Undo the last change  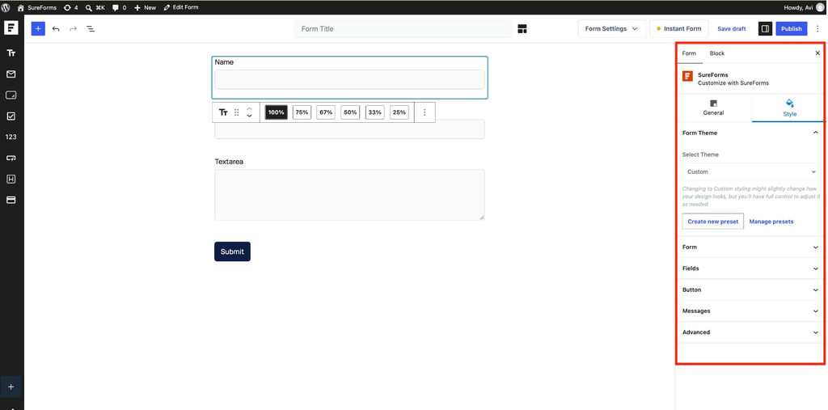point(56,28)
